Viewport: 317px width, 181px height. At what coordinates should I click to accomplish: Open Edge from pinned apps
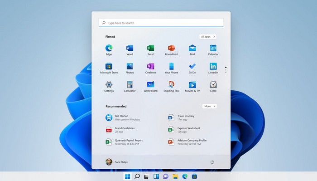(109, 50)
